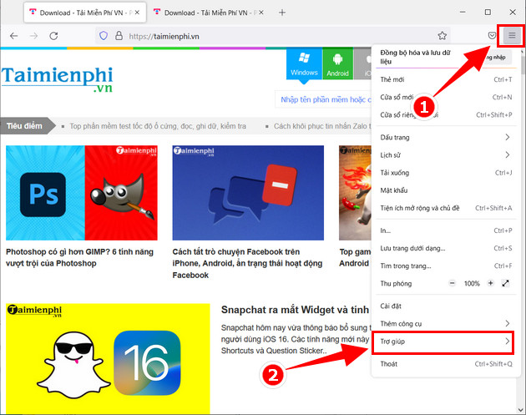
Task: Open Thẻ mới menu entry
Action: click(x=446, y=79)
